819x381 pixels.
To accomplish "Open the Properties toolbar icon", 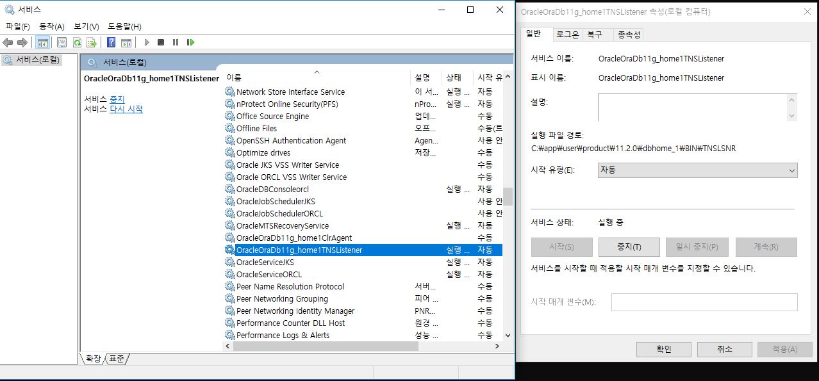I will coord(62,42).
